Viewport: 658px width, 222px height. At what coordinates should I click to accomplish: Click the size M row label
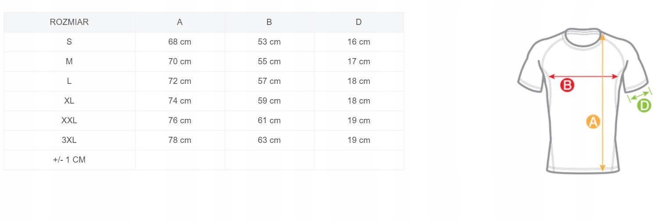(x=69, y=62)
